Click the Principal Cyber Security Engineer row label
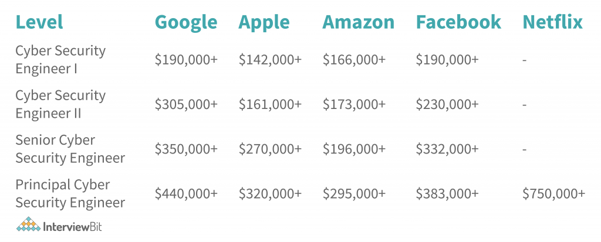The image size is (601, 242). [70, 193]
